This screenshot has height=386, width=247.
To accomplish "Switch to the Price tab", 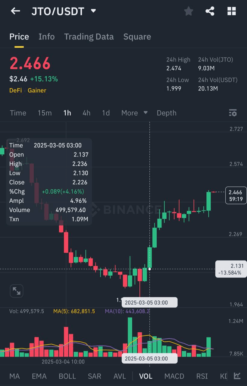I will [x=19, y=37].
